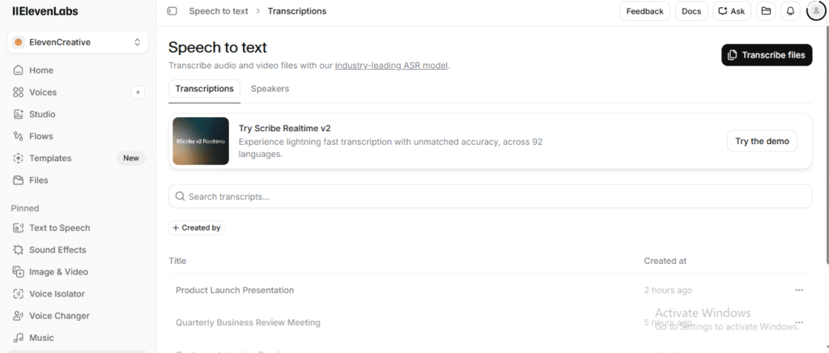Open options menu for Product Launch Presentation
The height and width of the screenshot is (353, 829).
798,290
